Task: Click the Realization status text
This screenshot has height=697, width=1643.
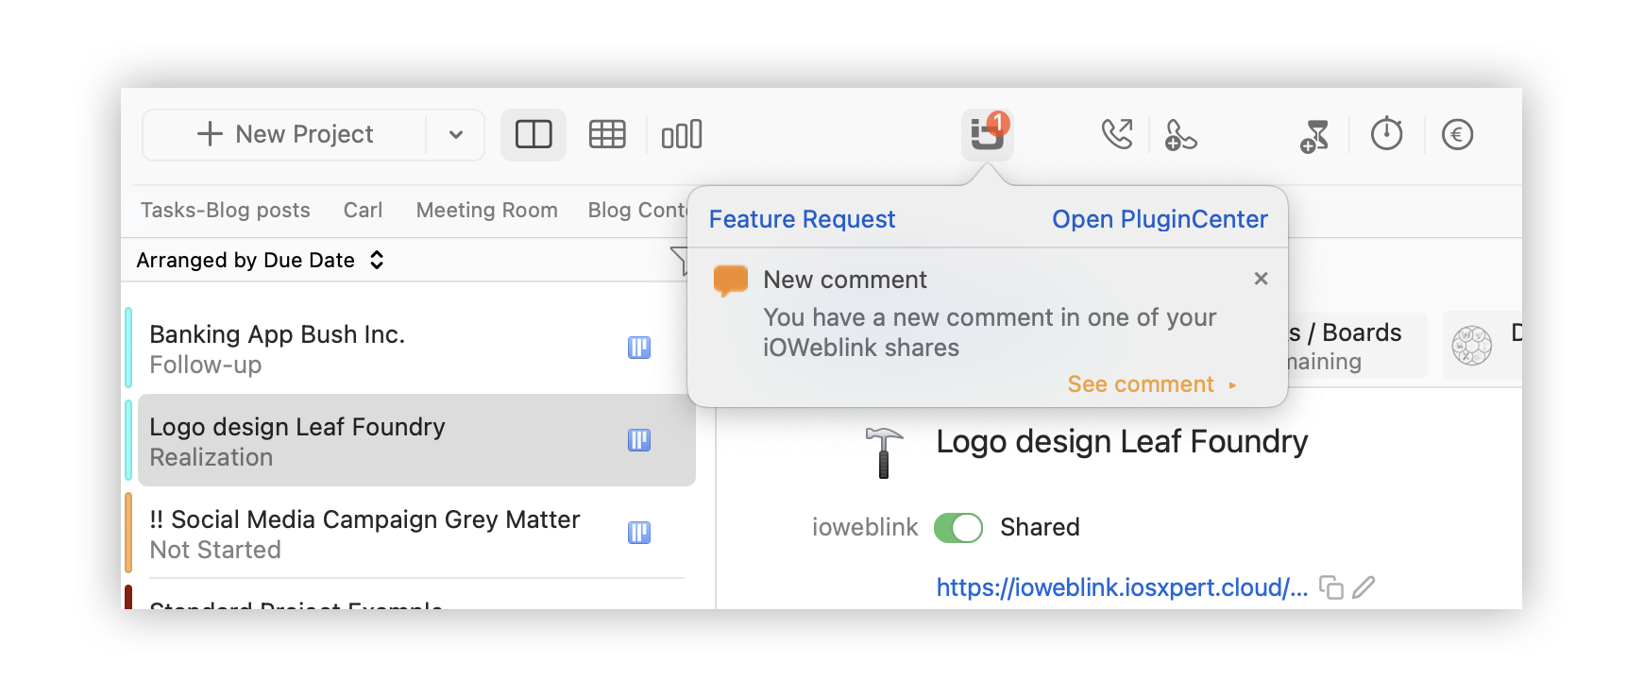Action: [x=212, y=457]
